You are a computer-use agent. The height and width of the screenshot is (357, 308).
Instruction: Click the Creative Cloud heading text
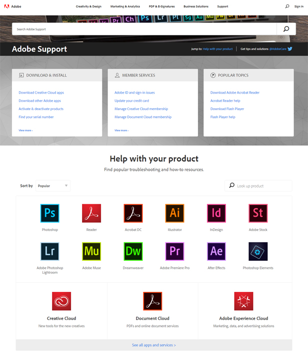click(61, 318)
